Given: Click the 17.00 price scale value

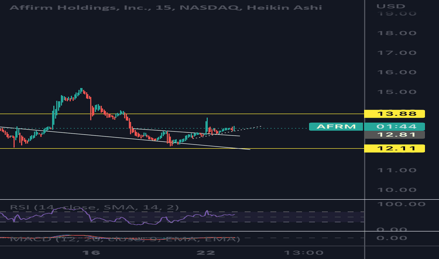Looking at the screenshot, I should point(397,53).
